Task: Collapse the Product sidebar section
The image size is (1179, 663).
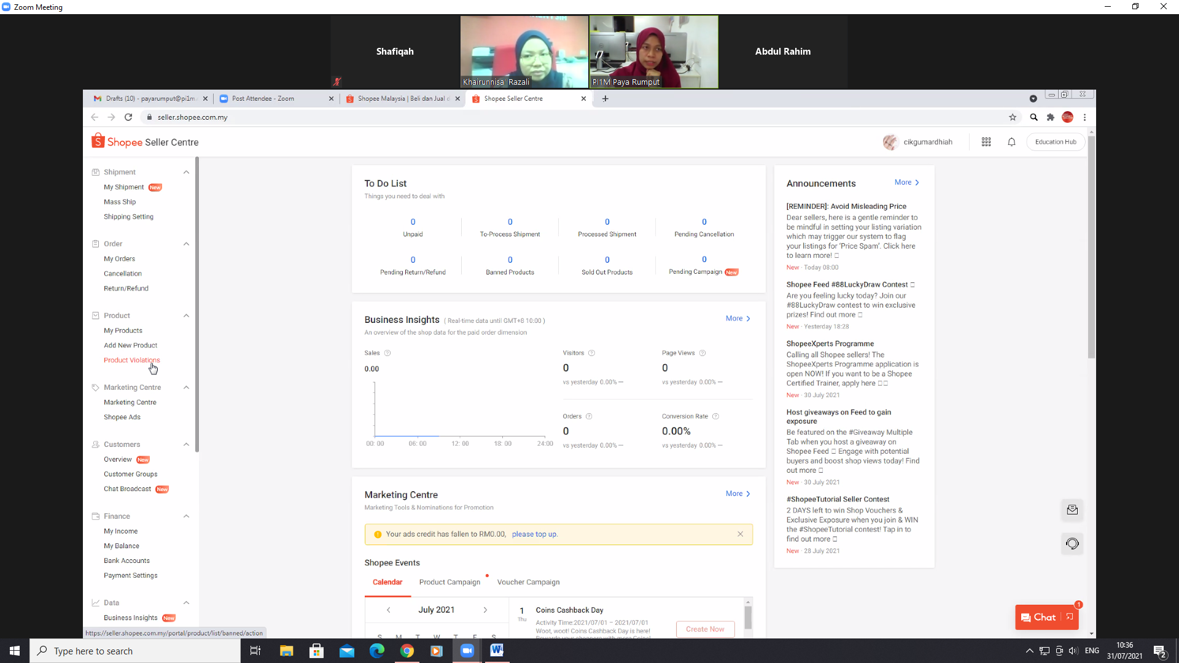Action: tap(186, 316)
